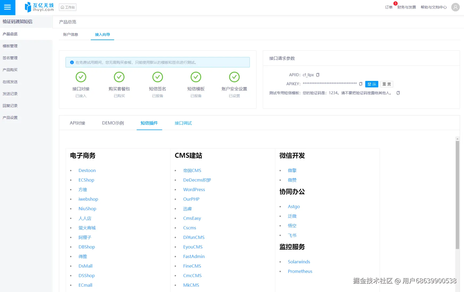Switch to the 接入向导 tab

point(102,35)
